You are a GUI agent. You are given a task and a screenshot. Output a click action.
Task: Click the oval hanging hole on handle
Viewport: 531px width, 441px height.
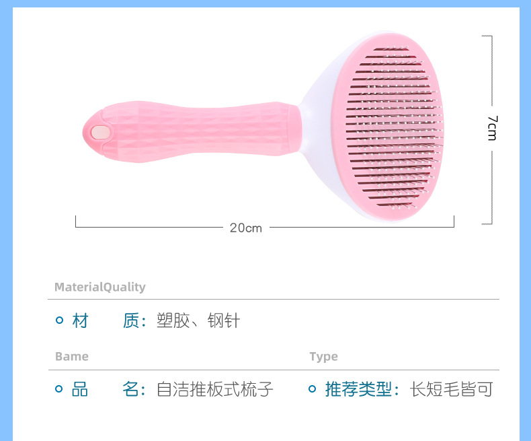tap(100, 133)
